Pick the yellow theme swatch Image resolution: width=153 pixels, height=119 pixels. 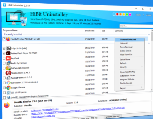coord(124,14)
